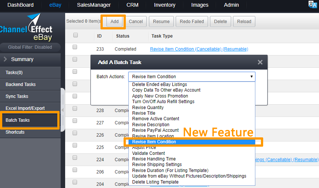Select Revise Quantity option
This screenshot has height=188, width=319.
coord(192,108)
